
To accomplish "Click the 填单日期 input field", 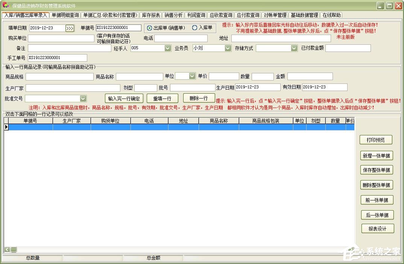I will (x=47, y=28).
